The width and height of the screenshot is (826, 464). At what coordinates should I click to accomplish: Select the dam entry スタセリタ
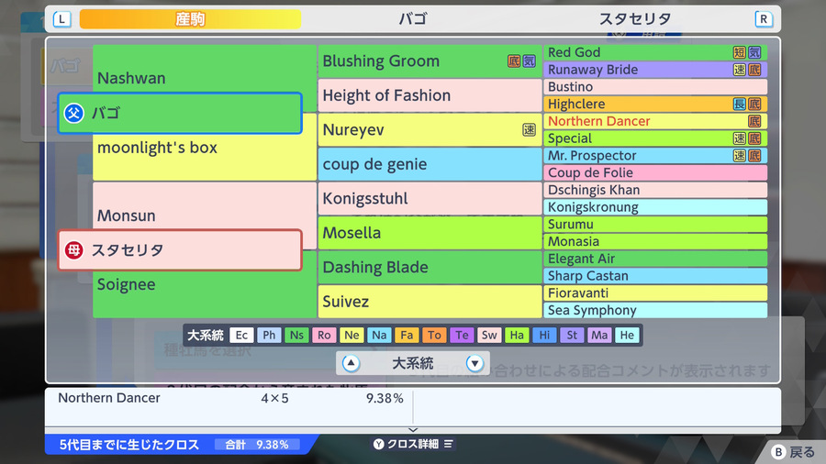pos(180,250)
